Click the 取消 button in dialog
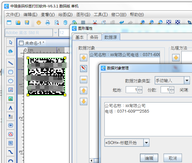This screenshot has width=192, height=163. point(173,158)
